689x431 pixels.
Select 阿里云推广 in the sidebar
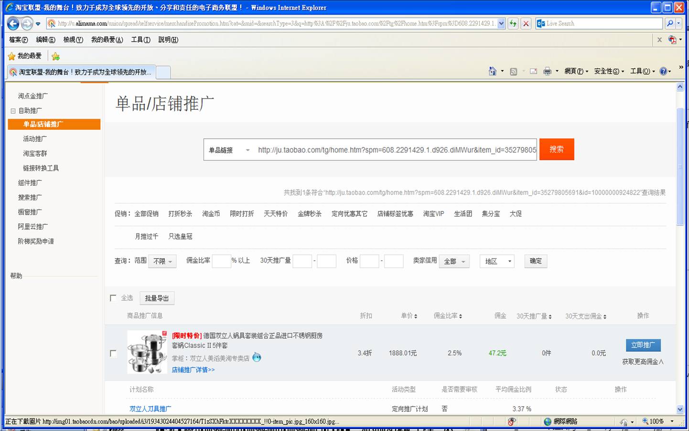(x=33, y=227)
